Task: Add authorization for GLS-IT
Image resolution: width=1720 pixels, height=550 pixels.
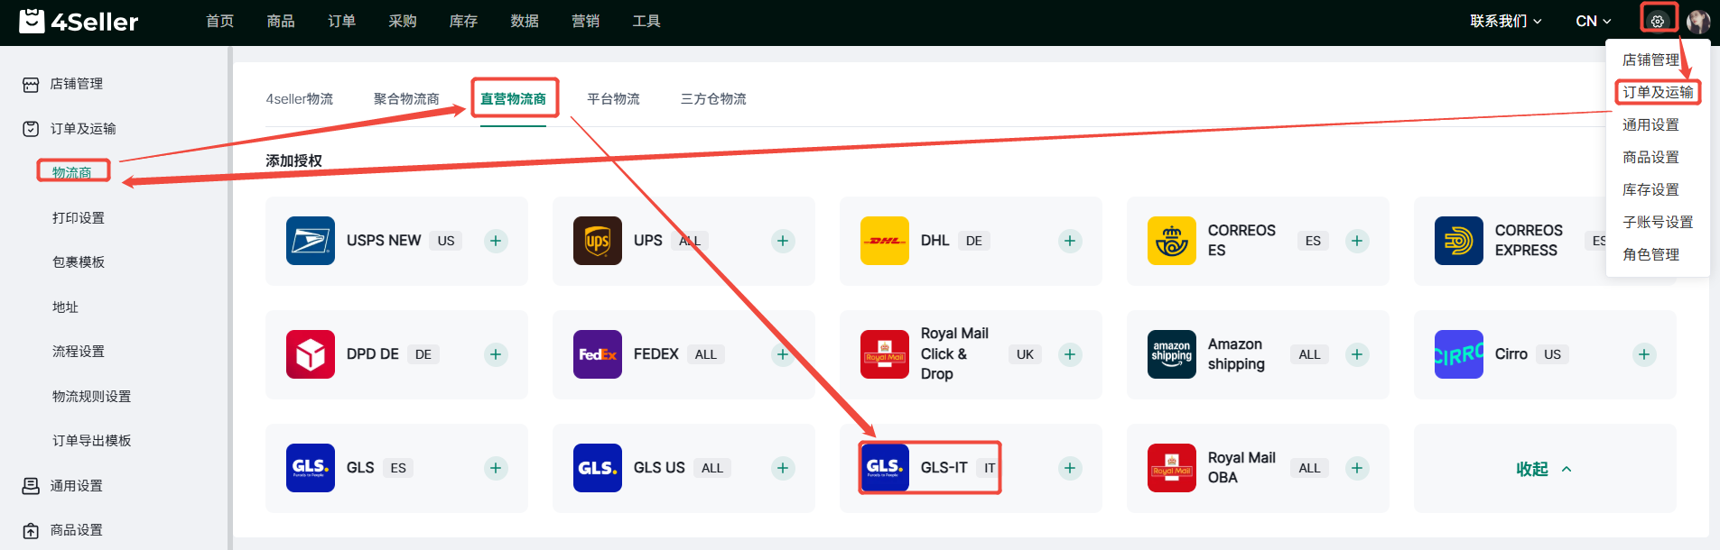Action: [1070, 468]
